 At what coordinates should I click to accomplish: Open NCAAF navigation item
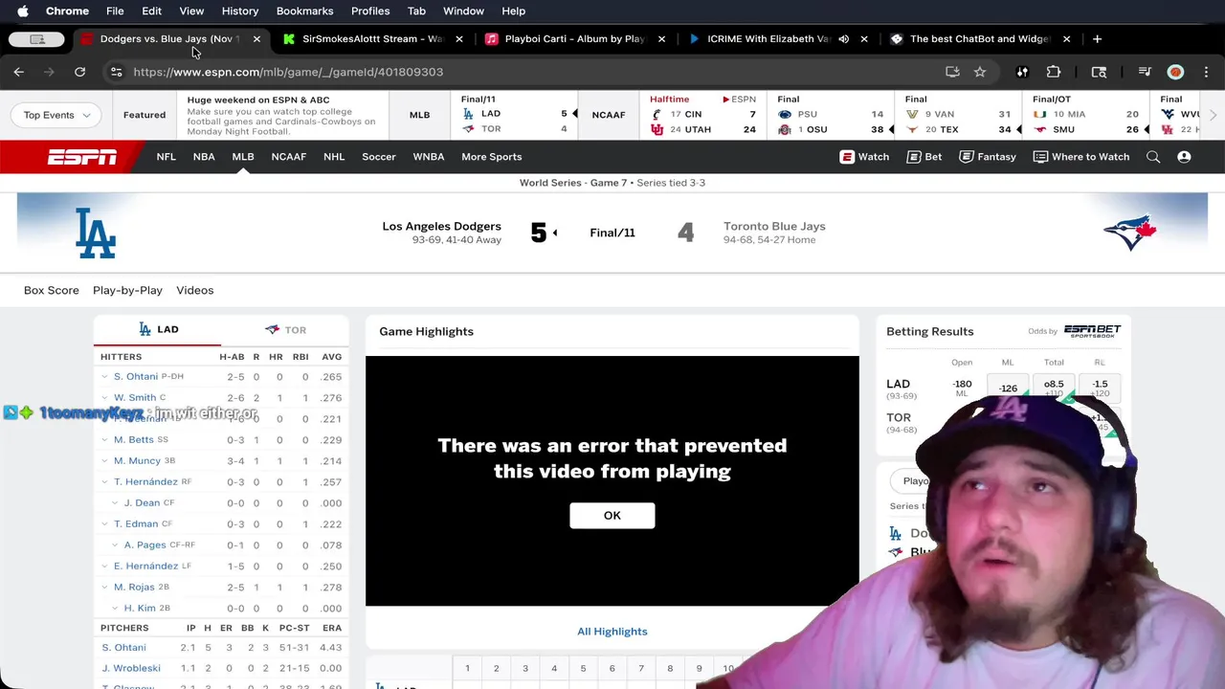[x=289, y=157]
